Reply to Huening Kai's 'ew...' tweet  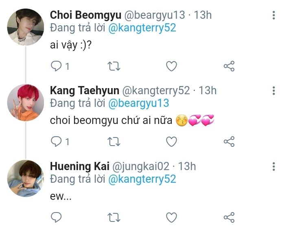56,217
